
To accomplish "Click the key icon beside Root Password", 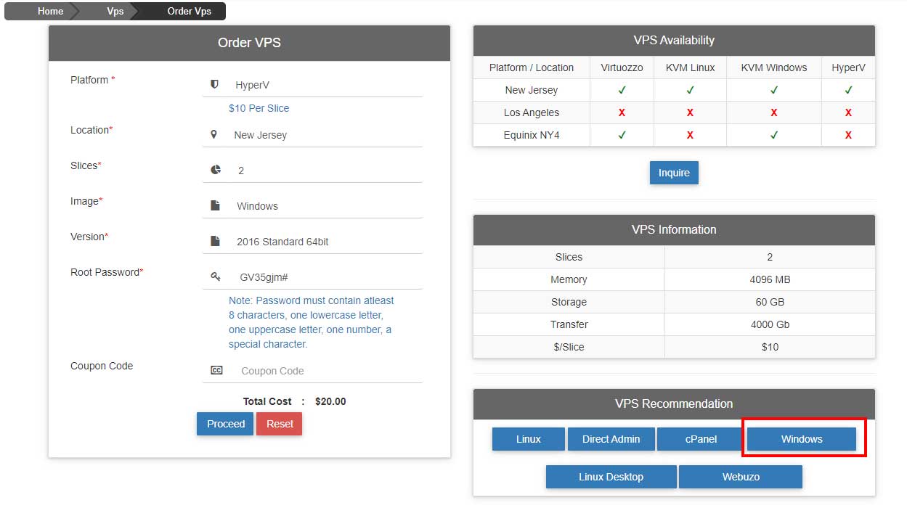I will point(216,276).
